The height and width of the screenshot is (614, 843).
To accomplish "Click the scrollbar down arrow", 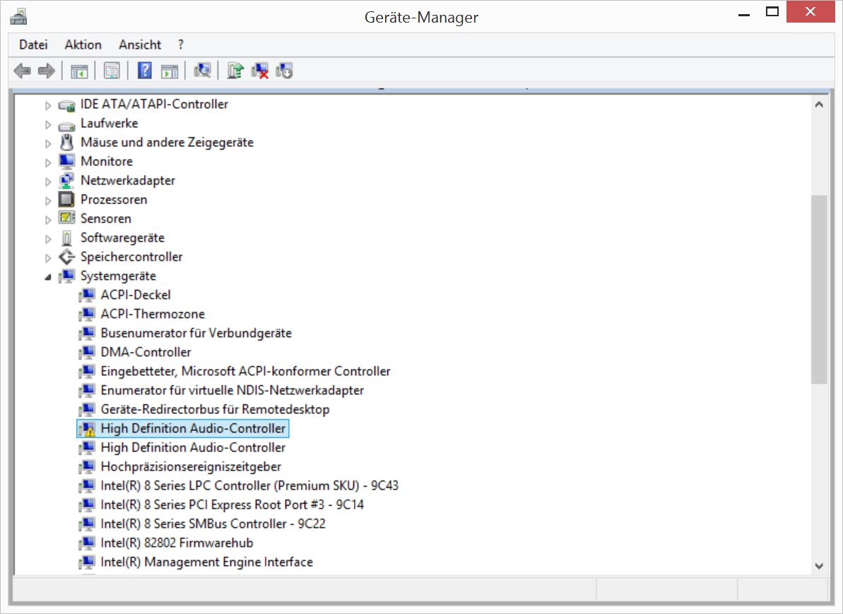I will 819,566.
